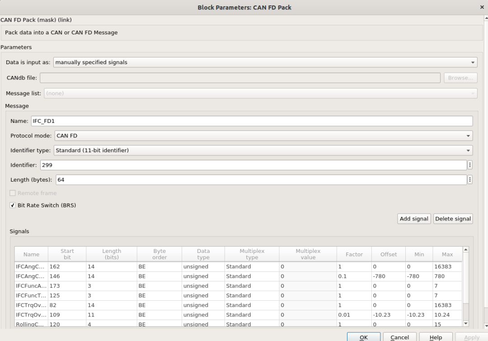Close the Block Parameters dialog window
Image resolution: width=488 pixels, height=341 pixels.
coord(481,8)
